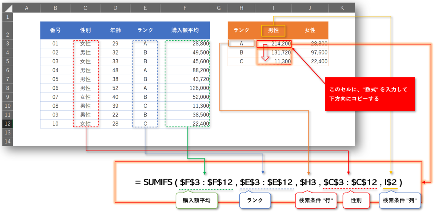440x216 pixels.
Task: Select age cell 29
Action: tap(115, 44)
